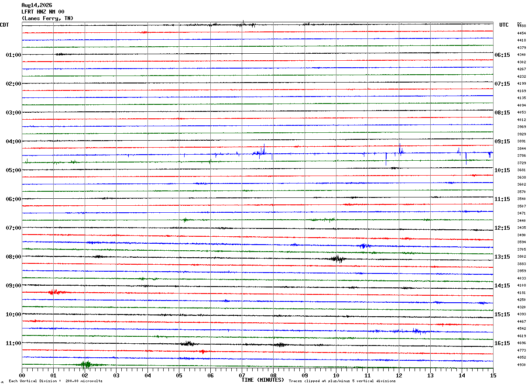Click the 09:15 UTC time label
Screen dimensions: 528x387
pyautogui.click(x=502, y=142)
